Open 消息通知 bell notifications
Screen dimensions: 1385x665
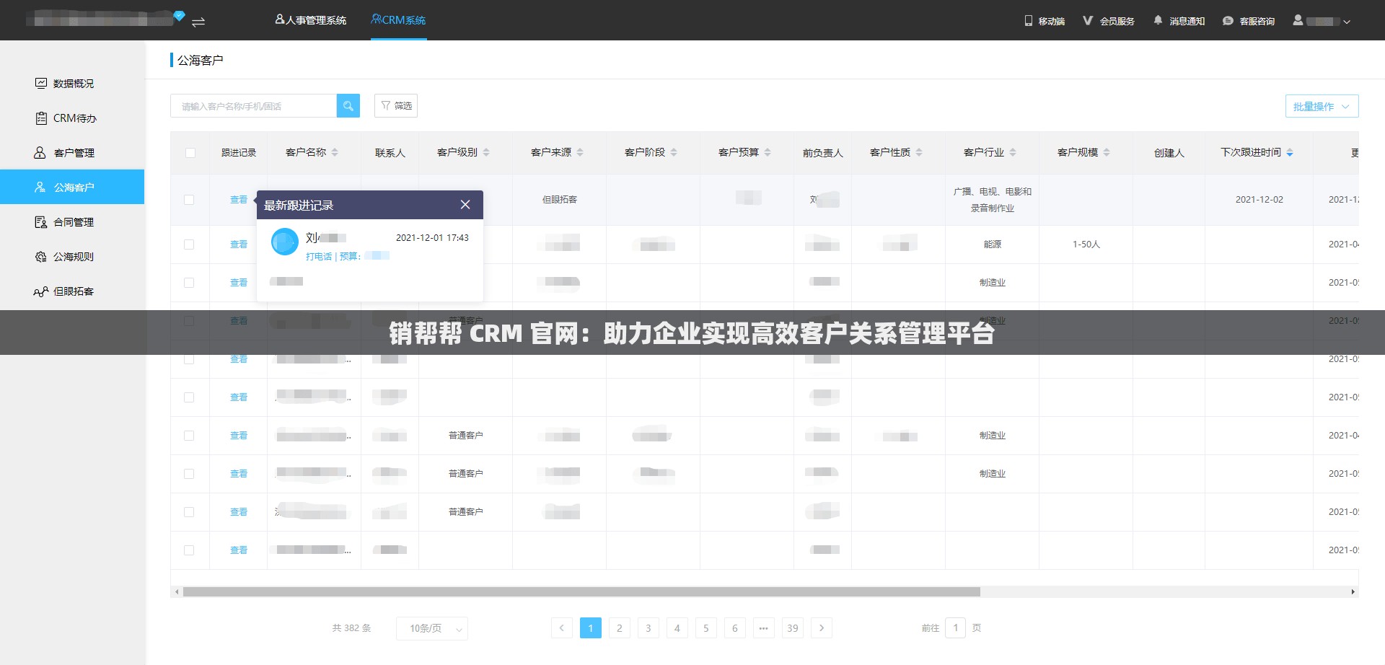1179,21
